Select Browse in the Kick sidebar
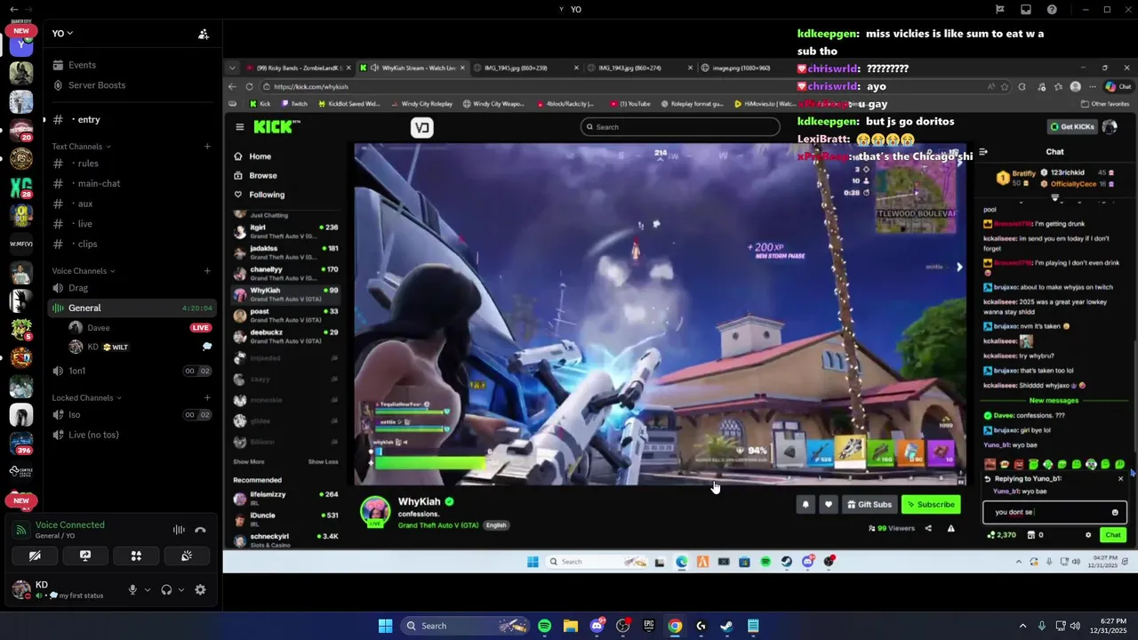 click(x=262, y=176)
